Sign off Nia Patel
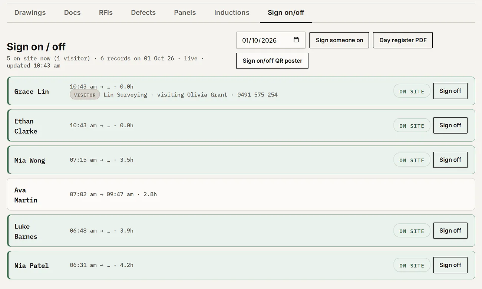 pos(450,265)
